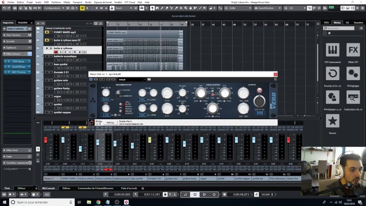The image size is (366, 206).
Task: Open the Grille snap type dropdown
Action: point(240,8)
